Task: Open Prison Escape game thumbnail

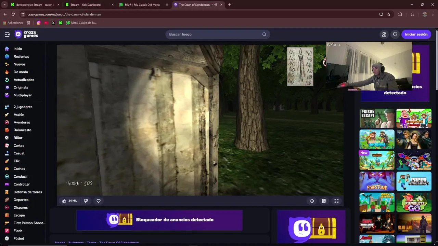Action: coord(377,118)
